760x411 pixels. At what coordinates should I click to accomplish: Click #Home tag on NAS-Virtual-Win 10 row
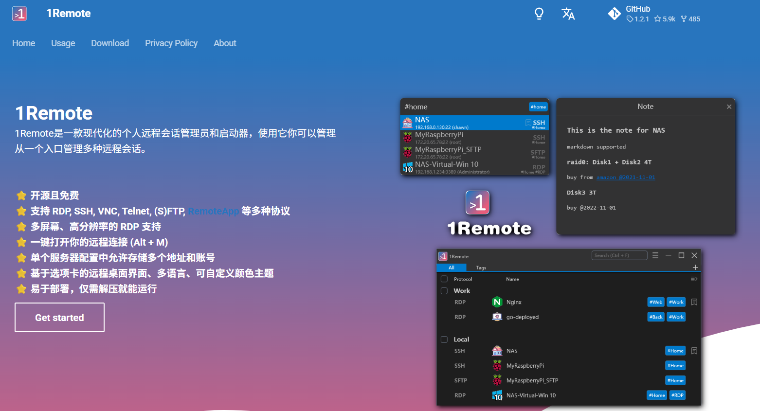[x=657, y=395]
